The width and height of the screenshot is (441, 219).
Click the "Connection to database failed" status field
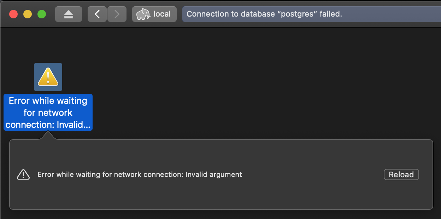(x=311, y=14)
